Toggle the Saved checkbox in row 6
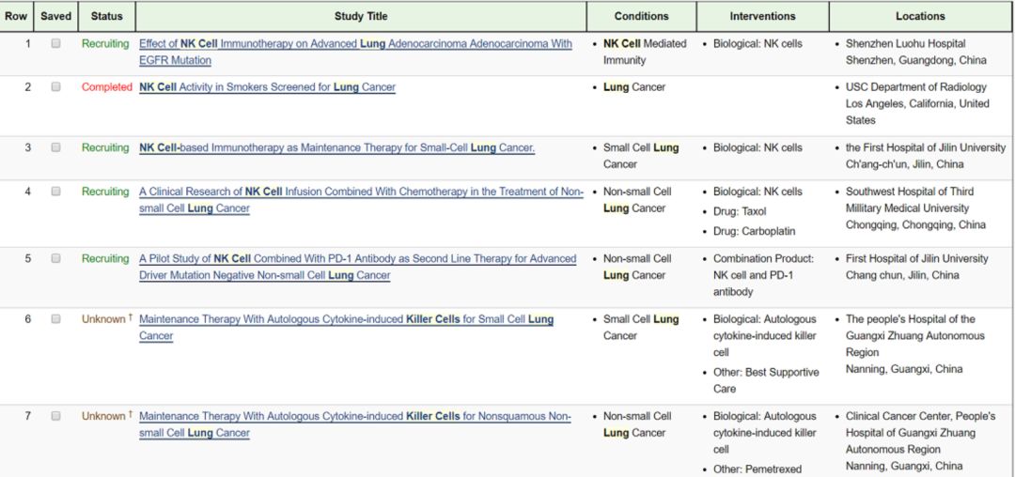 click(55, 319)
